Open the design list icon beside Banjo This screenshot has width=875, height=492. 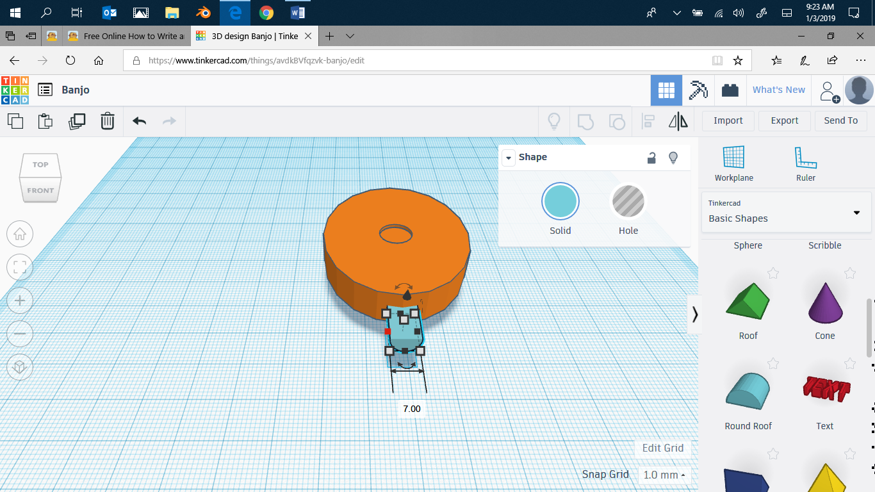click(x=45, y=90)
